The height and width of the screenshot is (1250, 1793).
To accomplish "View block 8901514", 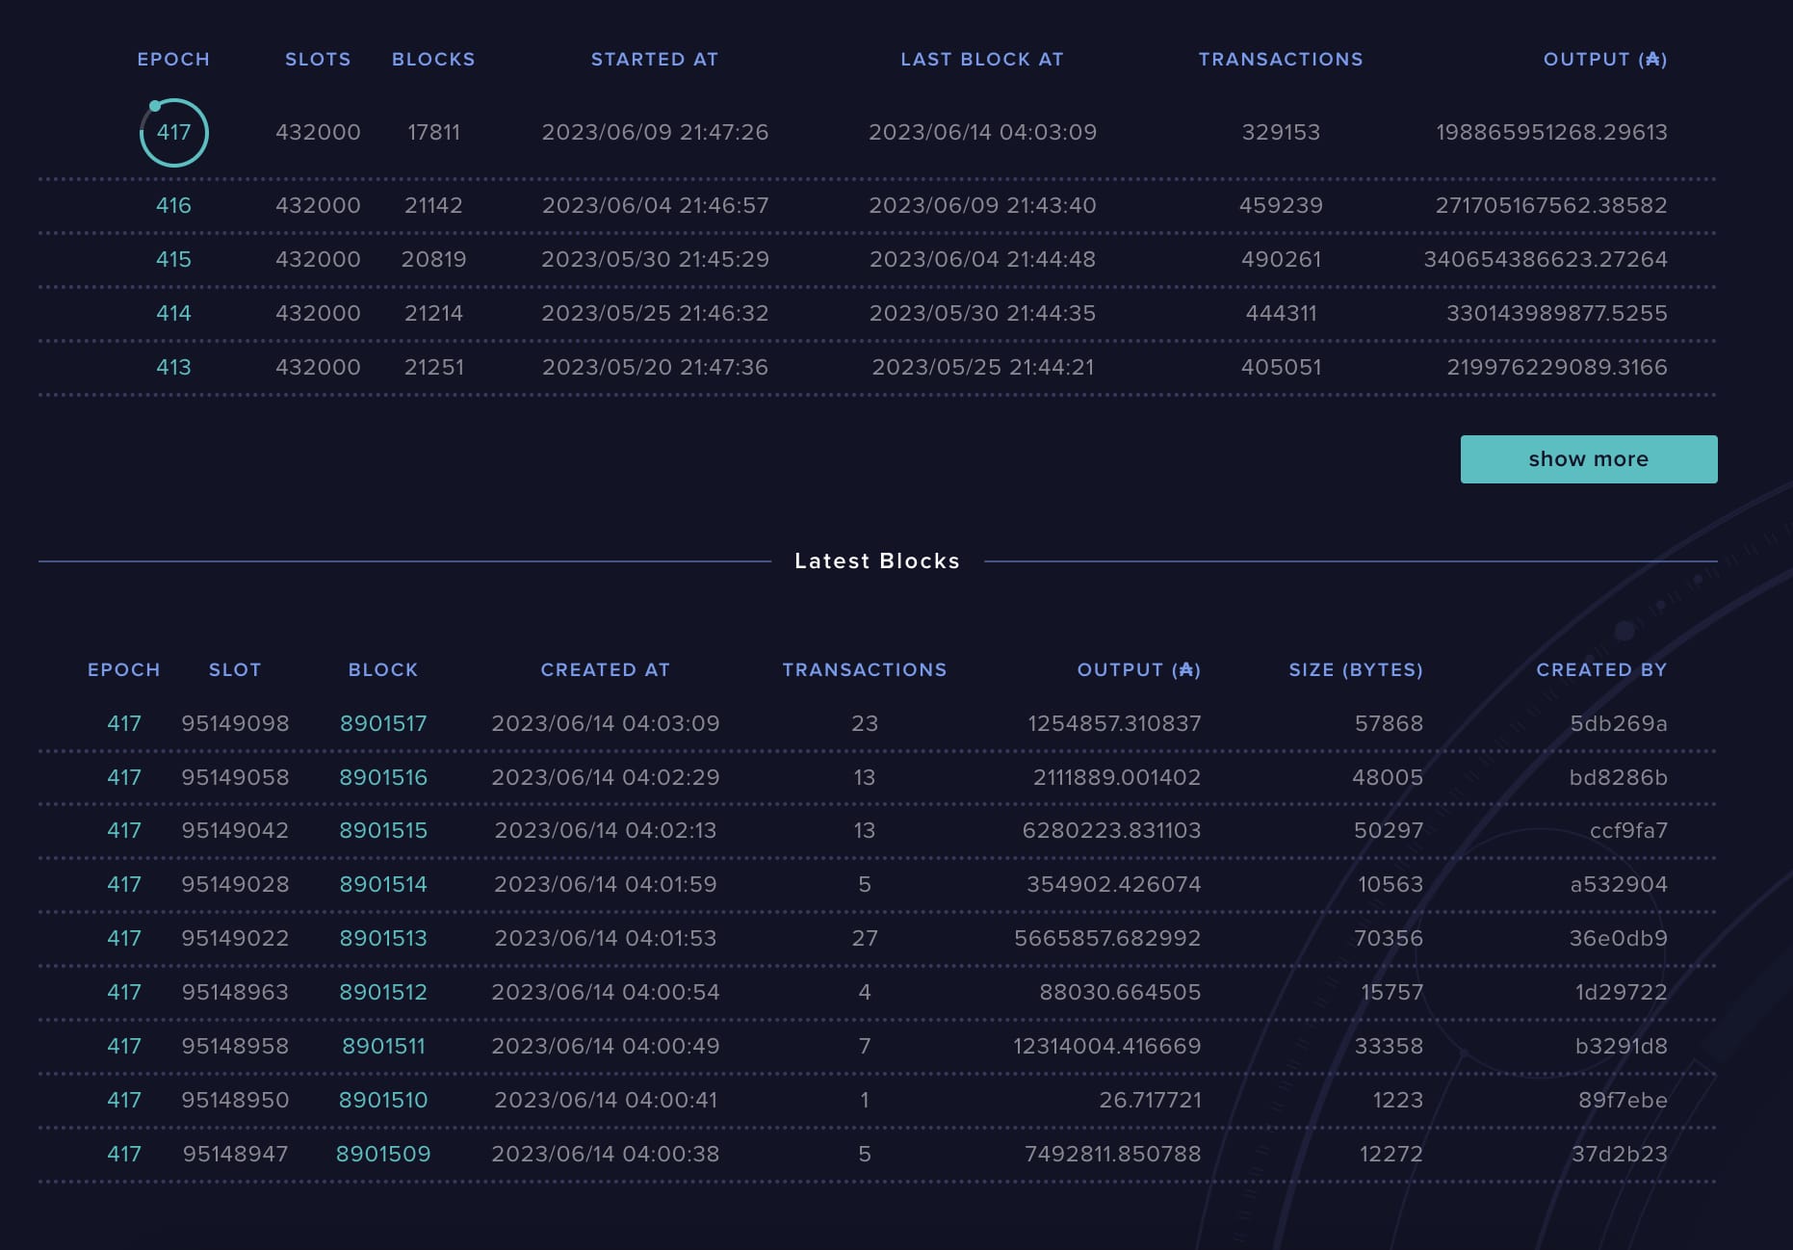I will click(384, 884).
